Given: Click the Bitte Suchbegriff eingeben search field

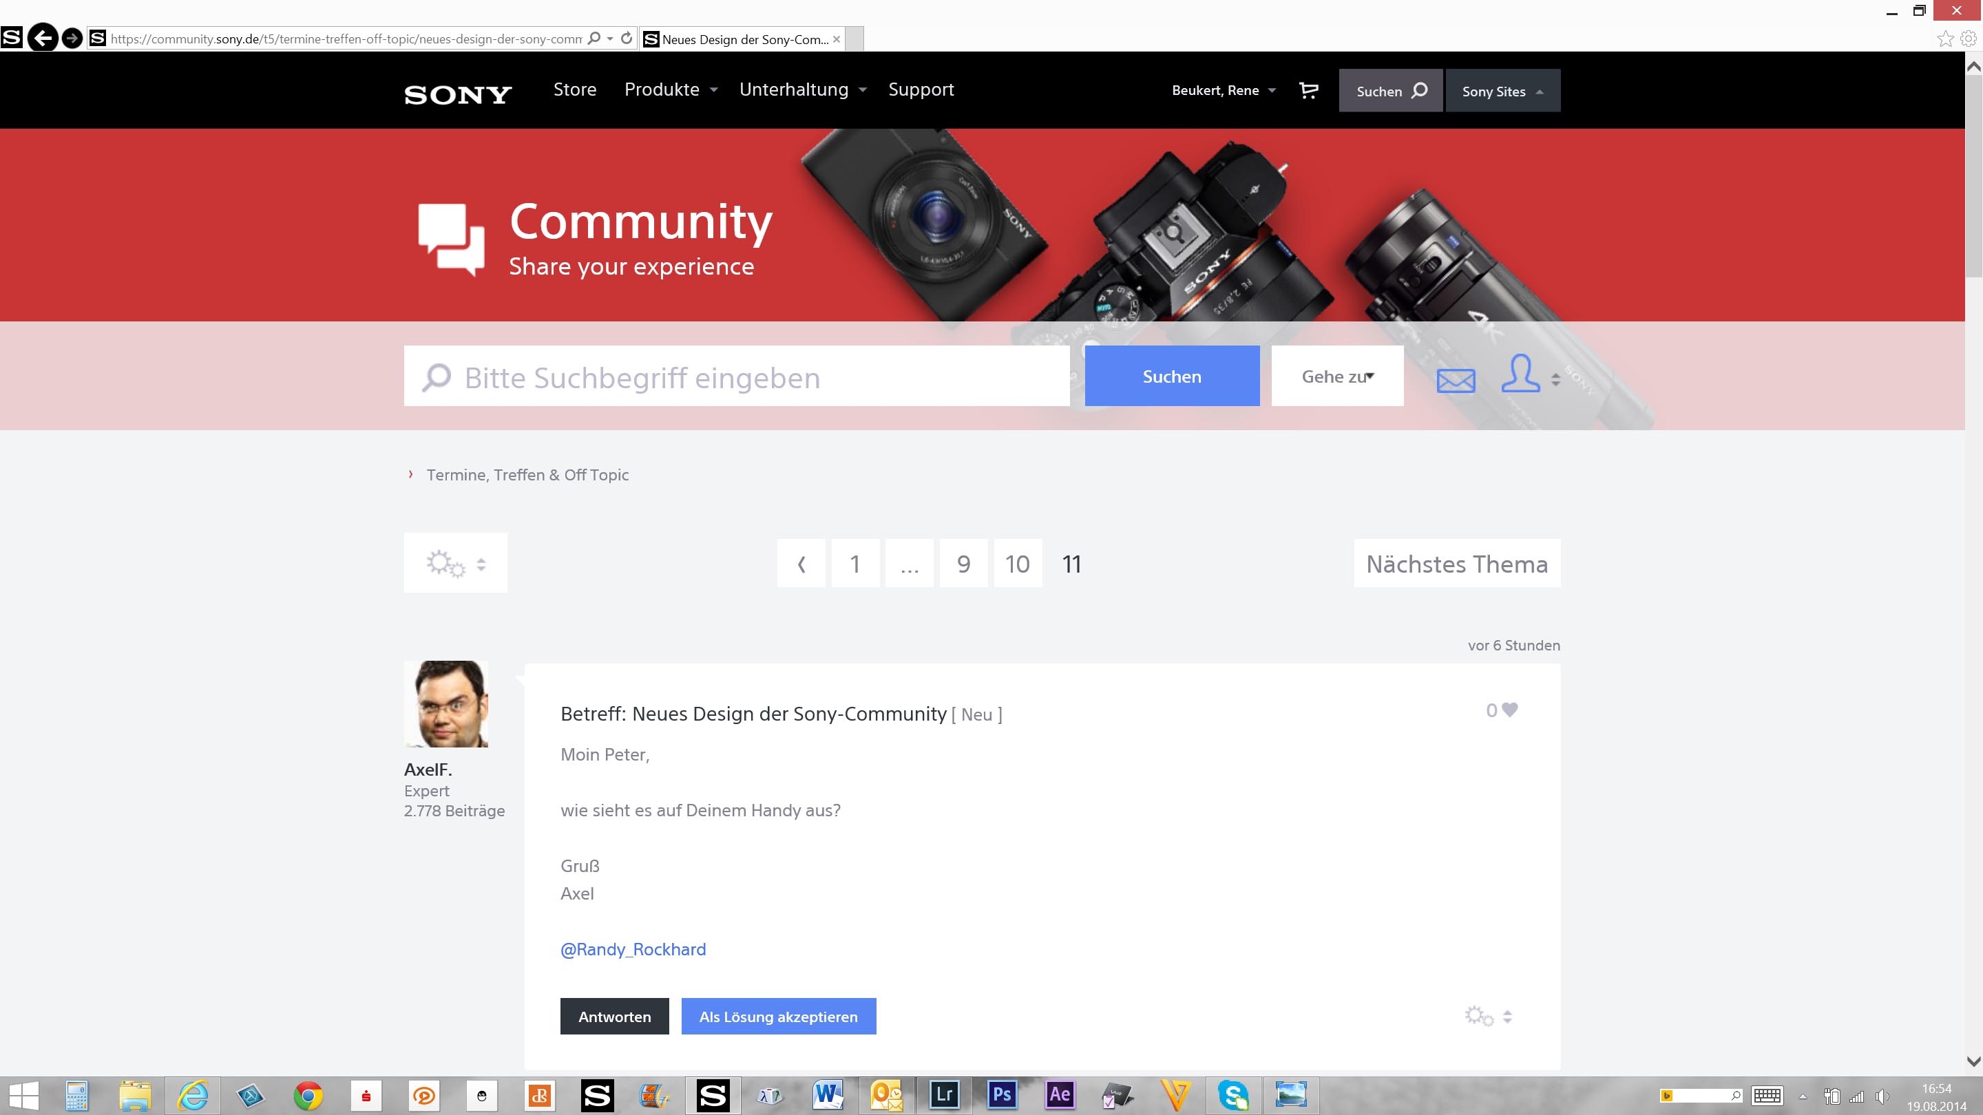Looking at the screenshot, I should [736, 376].
